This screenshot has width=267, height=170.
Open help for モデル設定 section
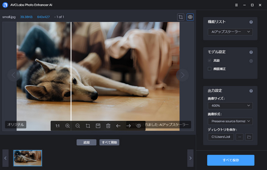(x=251, y=52)
